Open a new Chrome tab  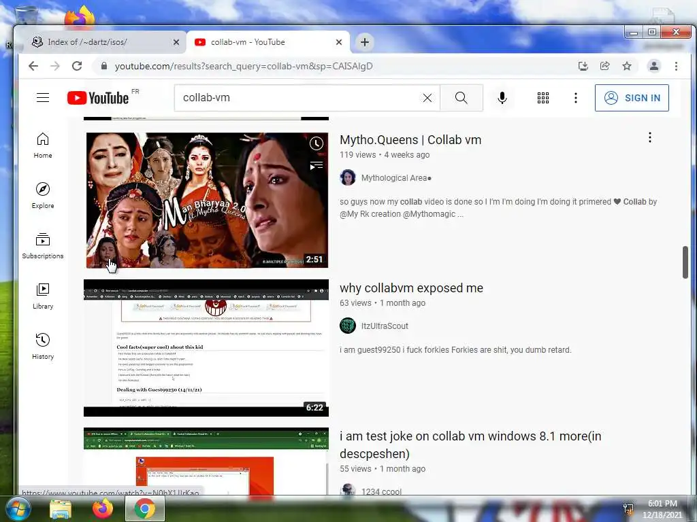point(365,42)
